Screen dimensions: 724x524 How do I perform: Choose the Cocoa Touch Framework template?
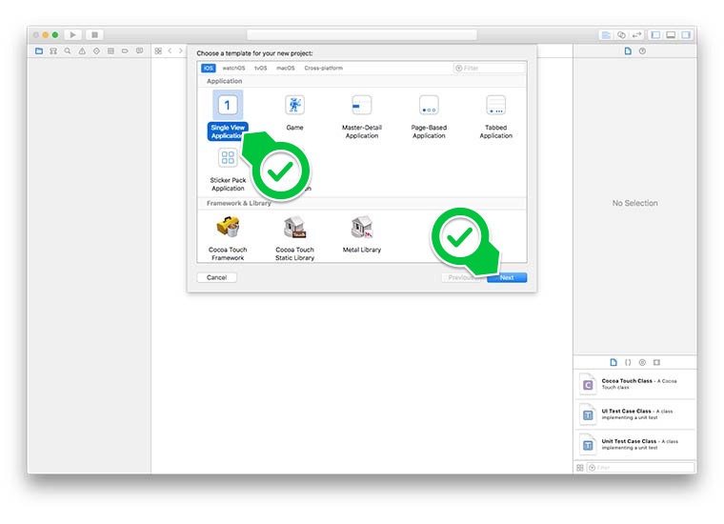point(228,238)
